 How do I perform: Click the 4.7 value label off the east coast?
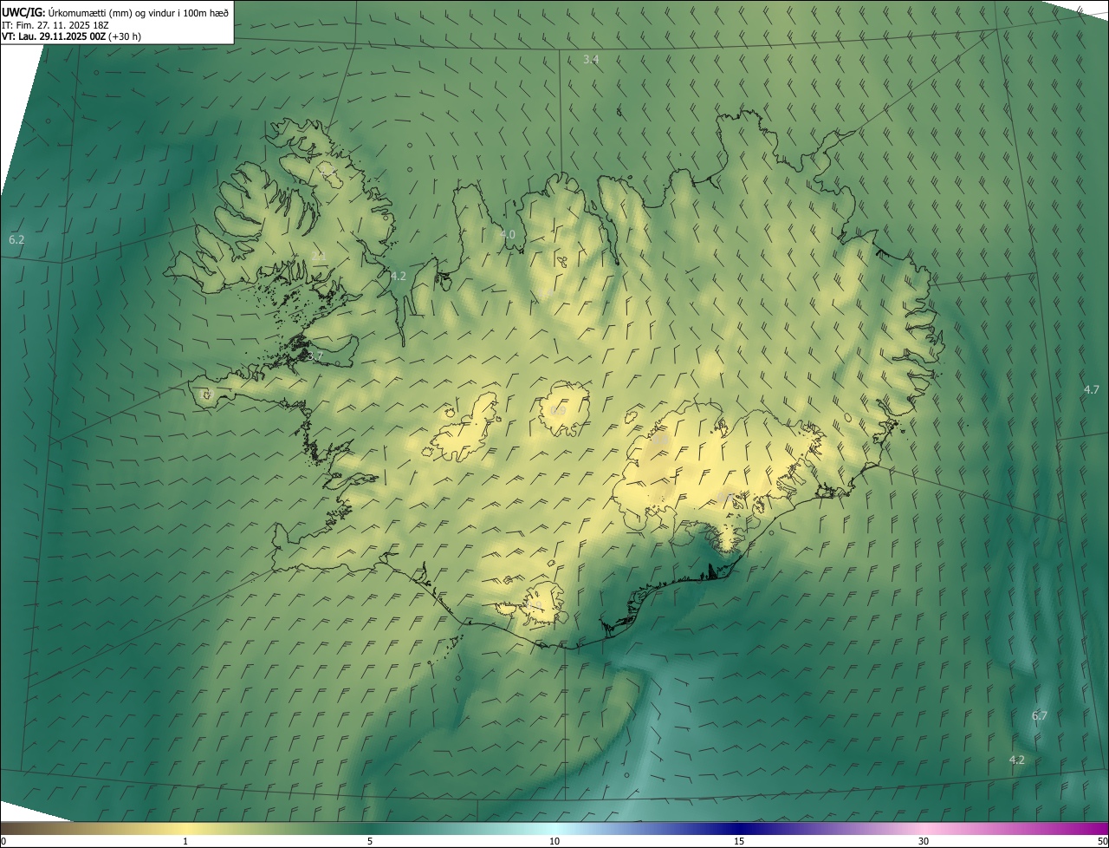pyautogui.click(x=1092, y=389)
